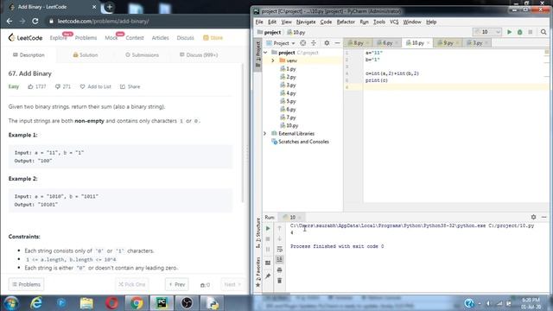Screen dimensions: 553x311
Task: Toggle scroll to end in Run console
Action: point(279,259)
